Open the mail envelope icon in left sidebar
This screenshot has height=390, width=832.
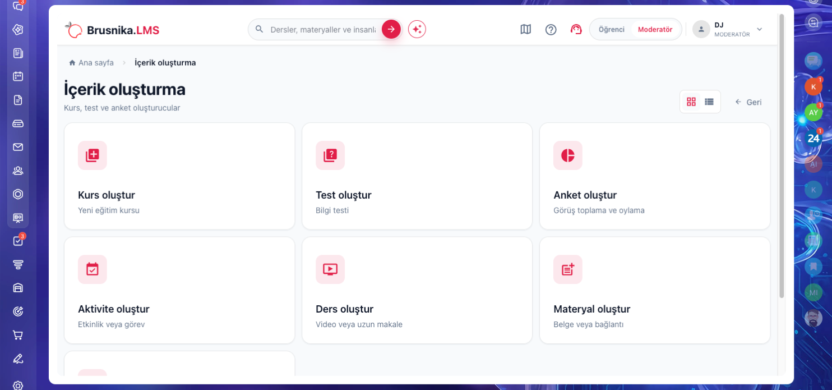(18, 147)
